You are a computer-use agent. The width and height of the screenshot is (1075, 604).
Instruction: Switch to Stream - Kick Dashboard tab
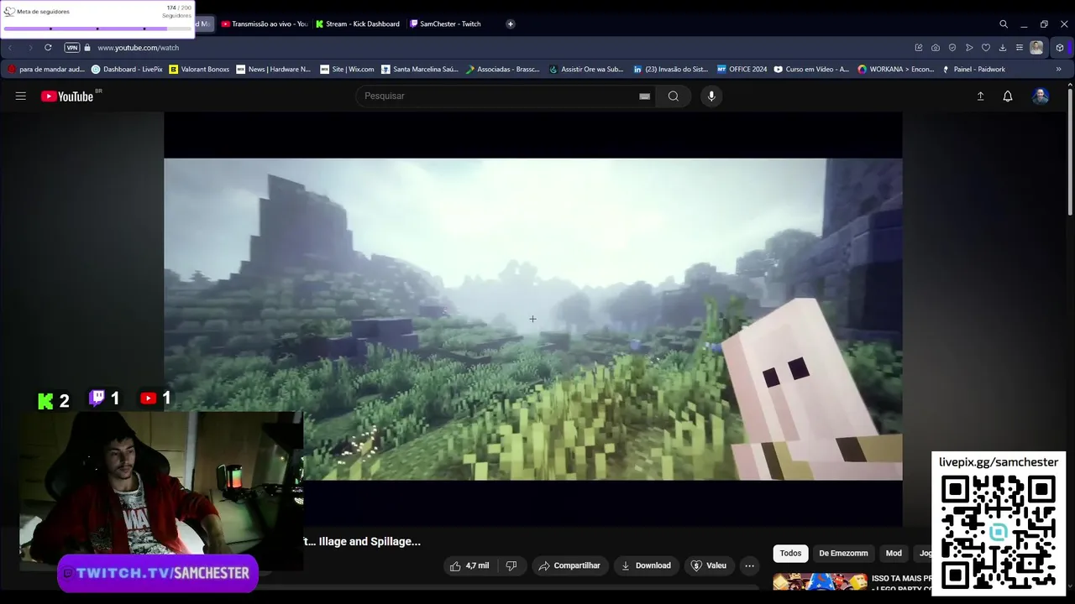click(x=359, y=24)
